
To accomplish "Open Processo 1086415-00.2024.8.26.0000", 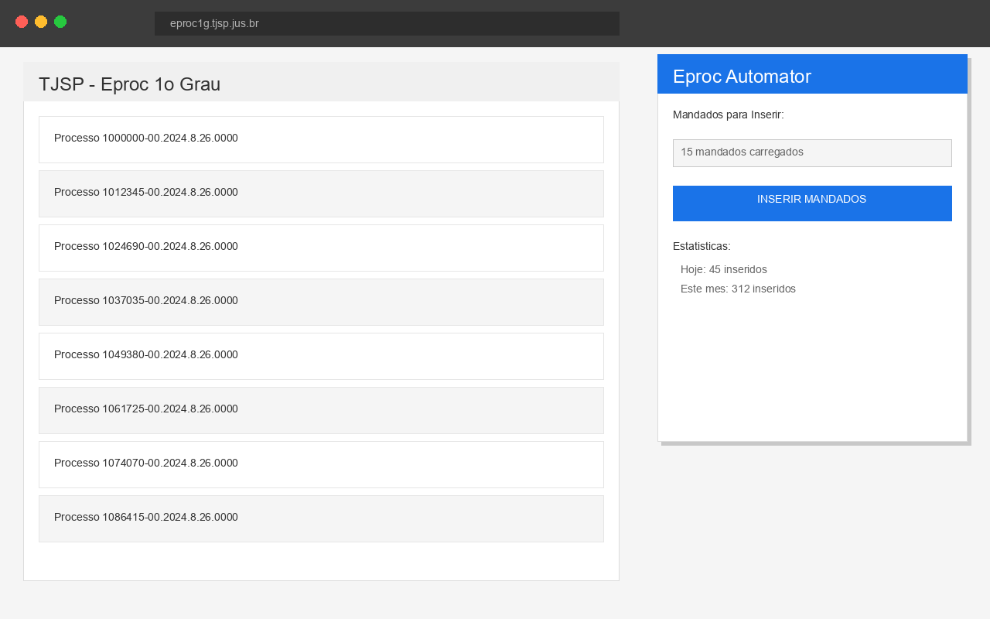I will pyautogui.click(x=321, y=518).
